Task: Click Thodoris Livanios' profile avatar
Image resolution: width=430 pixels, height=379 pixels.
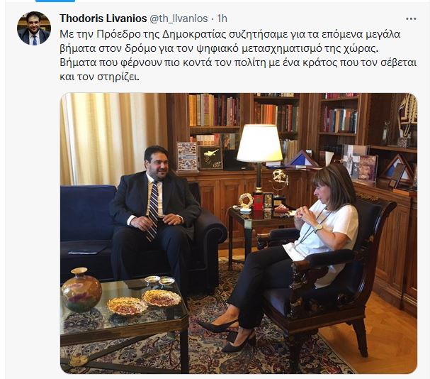Action: tap(34, 28)
